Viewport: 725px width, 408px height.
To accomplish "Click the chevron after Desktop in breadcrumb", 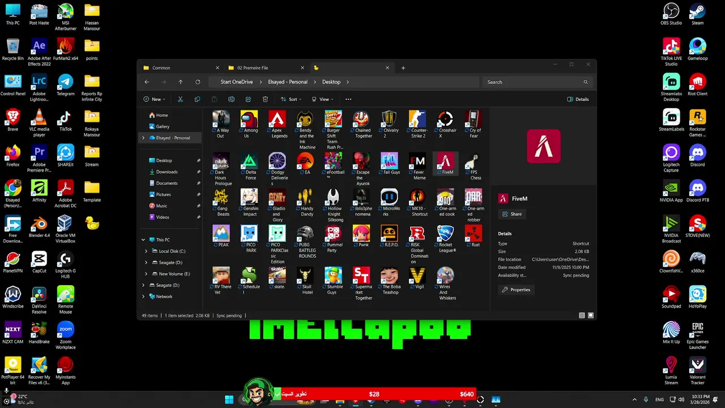I will [347, 82].
